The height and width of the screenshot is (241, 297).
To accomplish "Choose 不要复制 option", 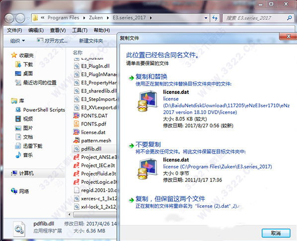I will point(148,145).
